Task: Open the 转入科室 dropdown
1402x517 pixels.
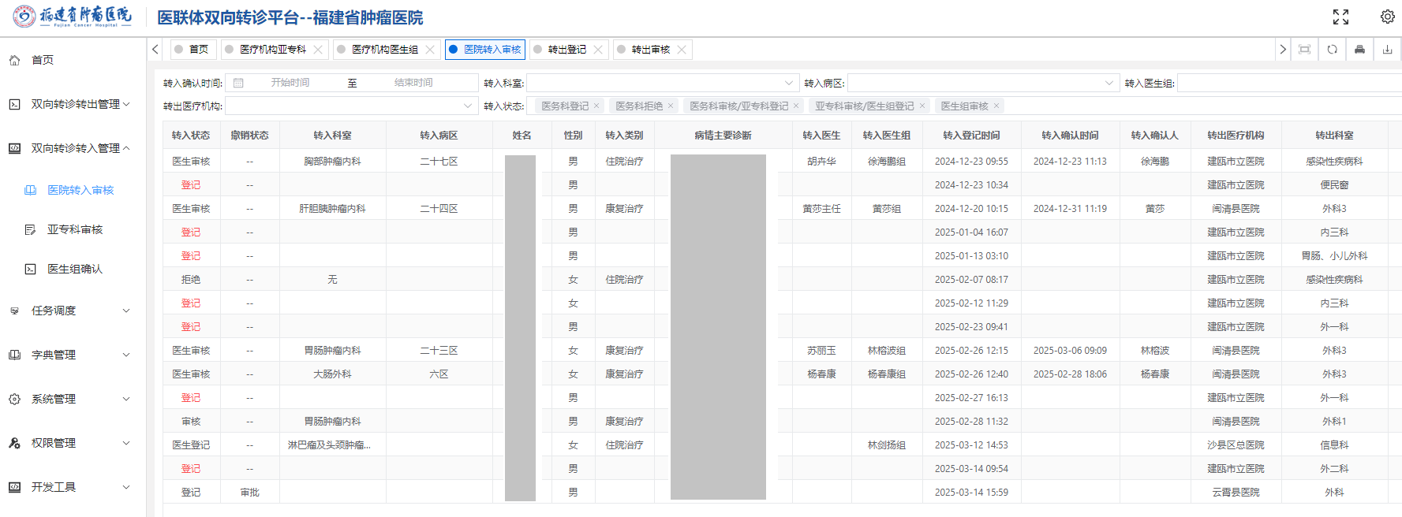Action: pos(661,83)
